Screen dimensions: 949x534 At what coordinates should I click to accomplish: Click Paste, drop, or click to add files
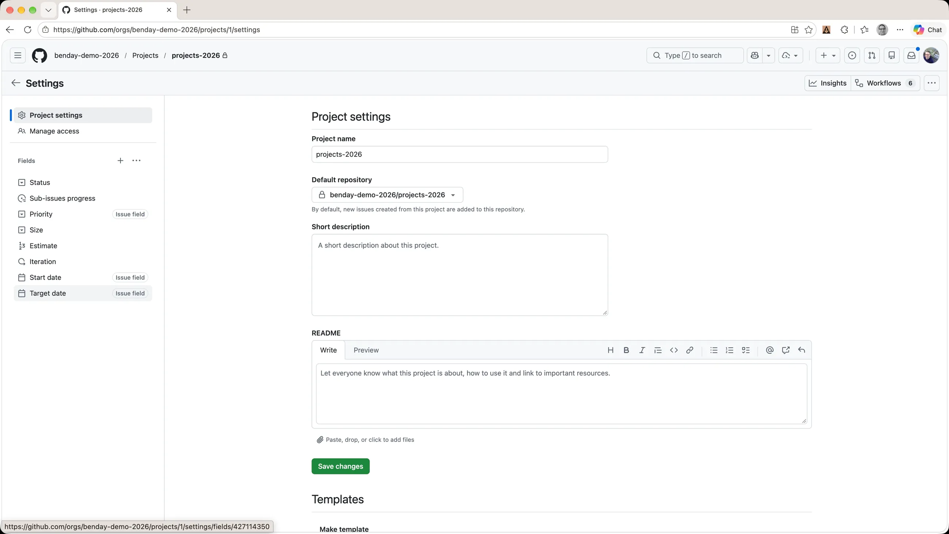coord(366,440)
